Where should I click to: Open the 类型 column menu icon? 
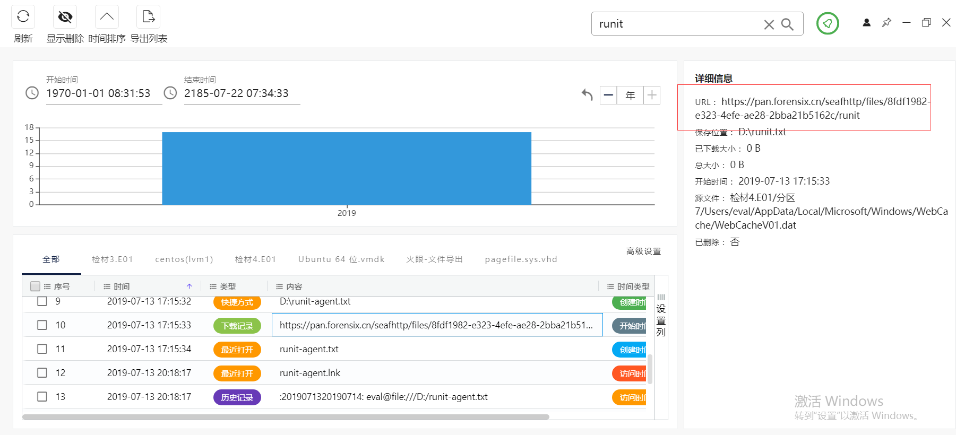pyautogui.click(x=213, y=286)
